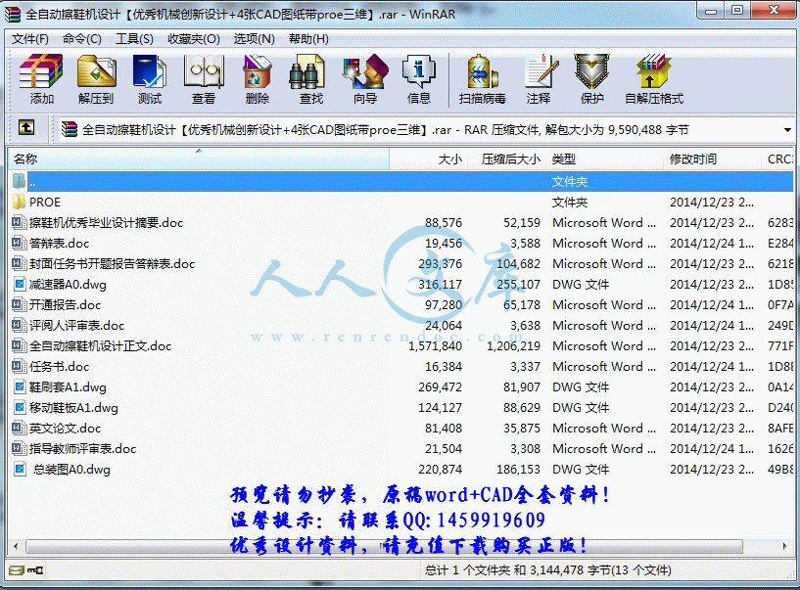The height and width of the screenshot is (590, 800).
Task: Open the Options (选项) menu
Action: 254,39
